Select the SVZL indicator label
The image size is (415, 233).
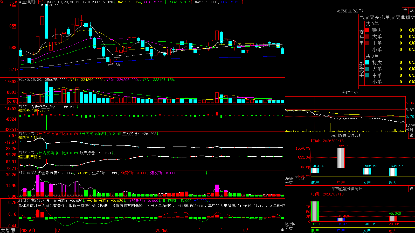[x=23, y=134]
